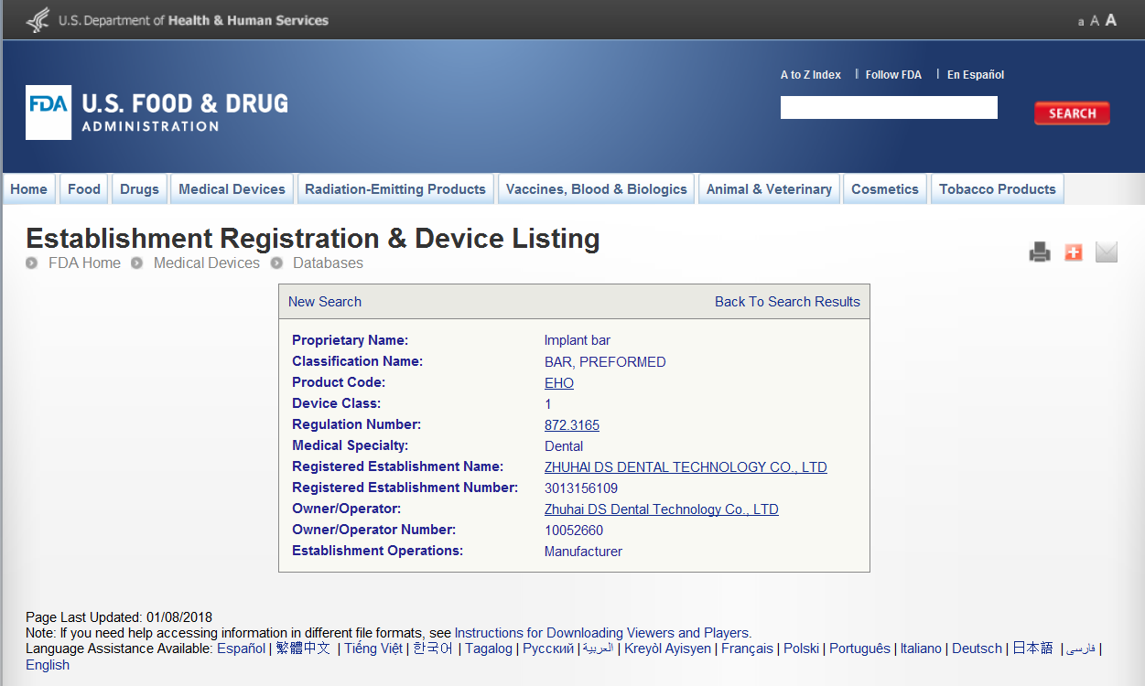Click the 'BAR, PREFORMED' classification value

[605, 362]
